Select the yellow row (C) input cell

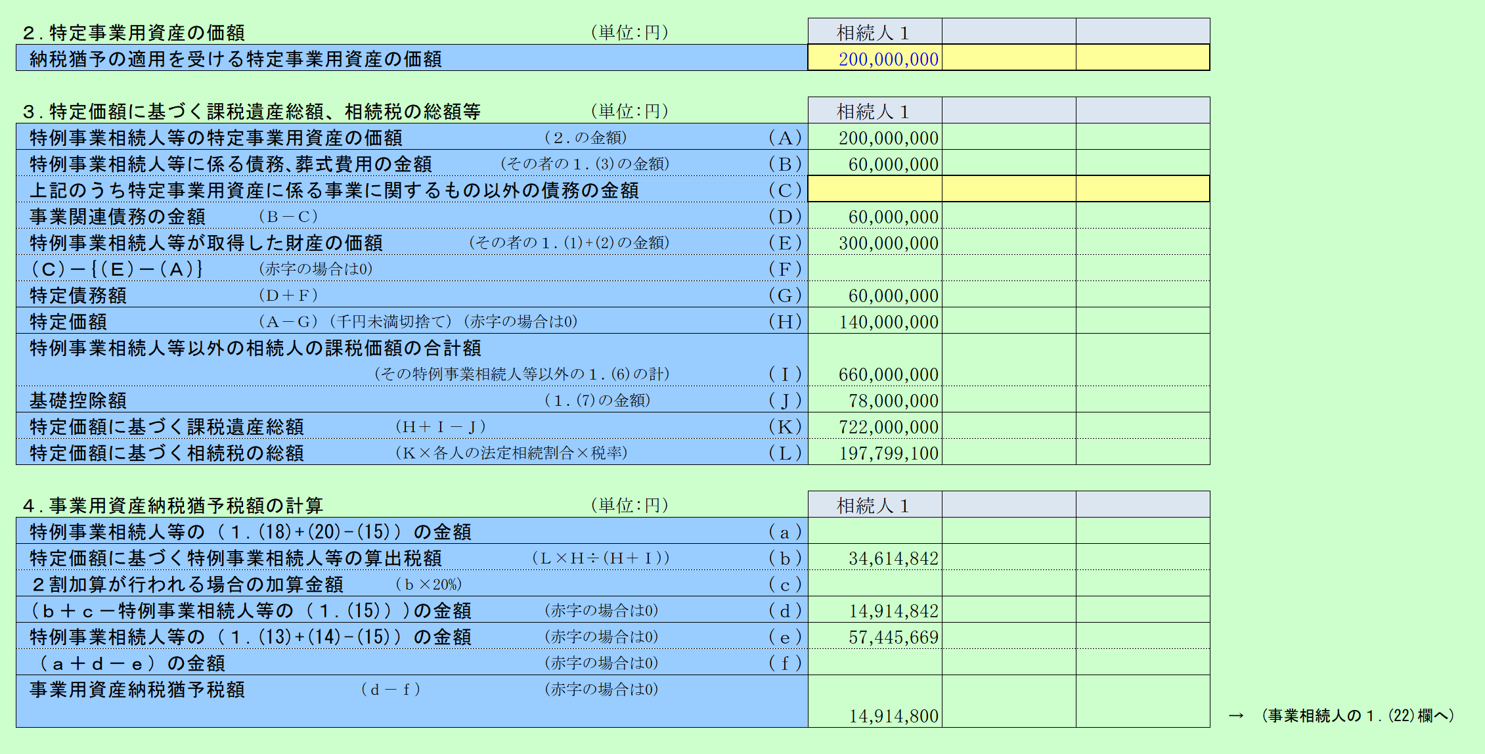pyautogui.click(x=875, y=189)
